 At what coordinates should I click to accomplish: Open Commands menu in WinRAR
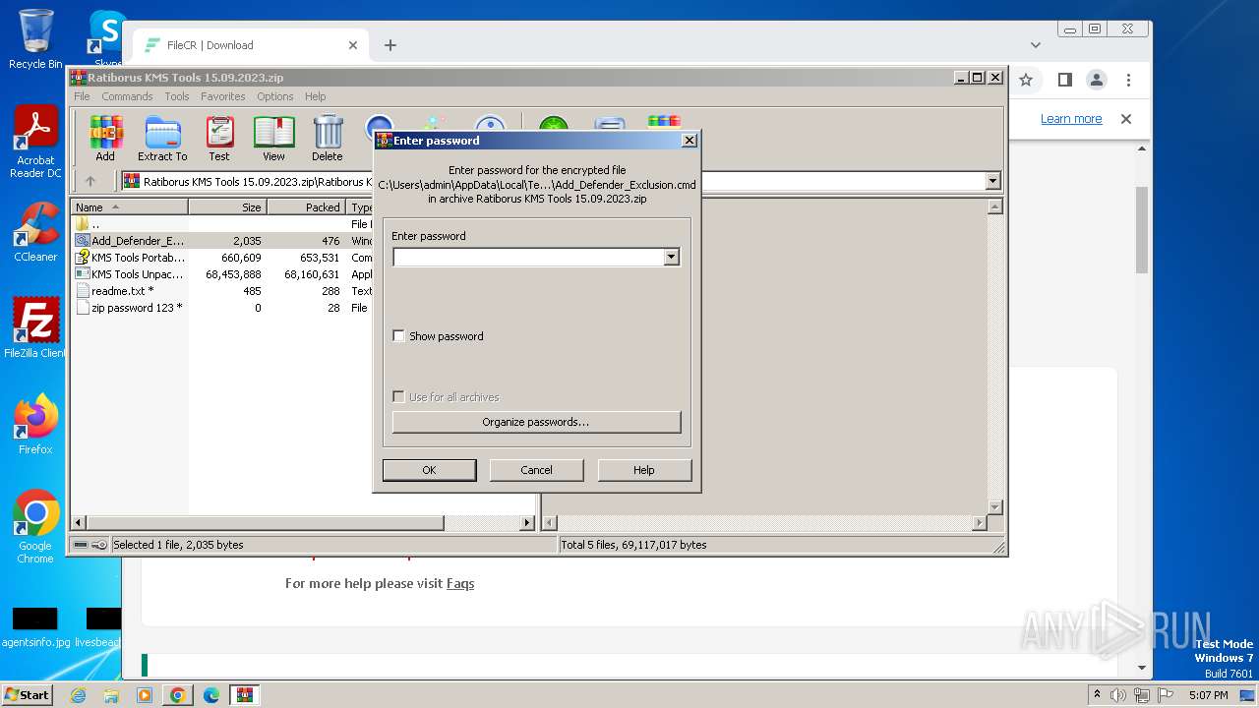tap(127, 96)
